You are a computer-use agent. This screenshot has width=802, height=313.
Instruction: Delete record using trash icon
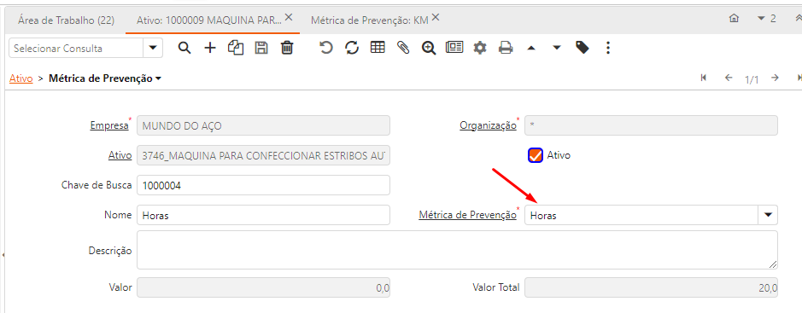pos(288,48)
